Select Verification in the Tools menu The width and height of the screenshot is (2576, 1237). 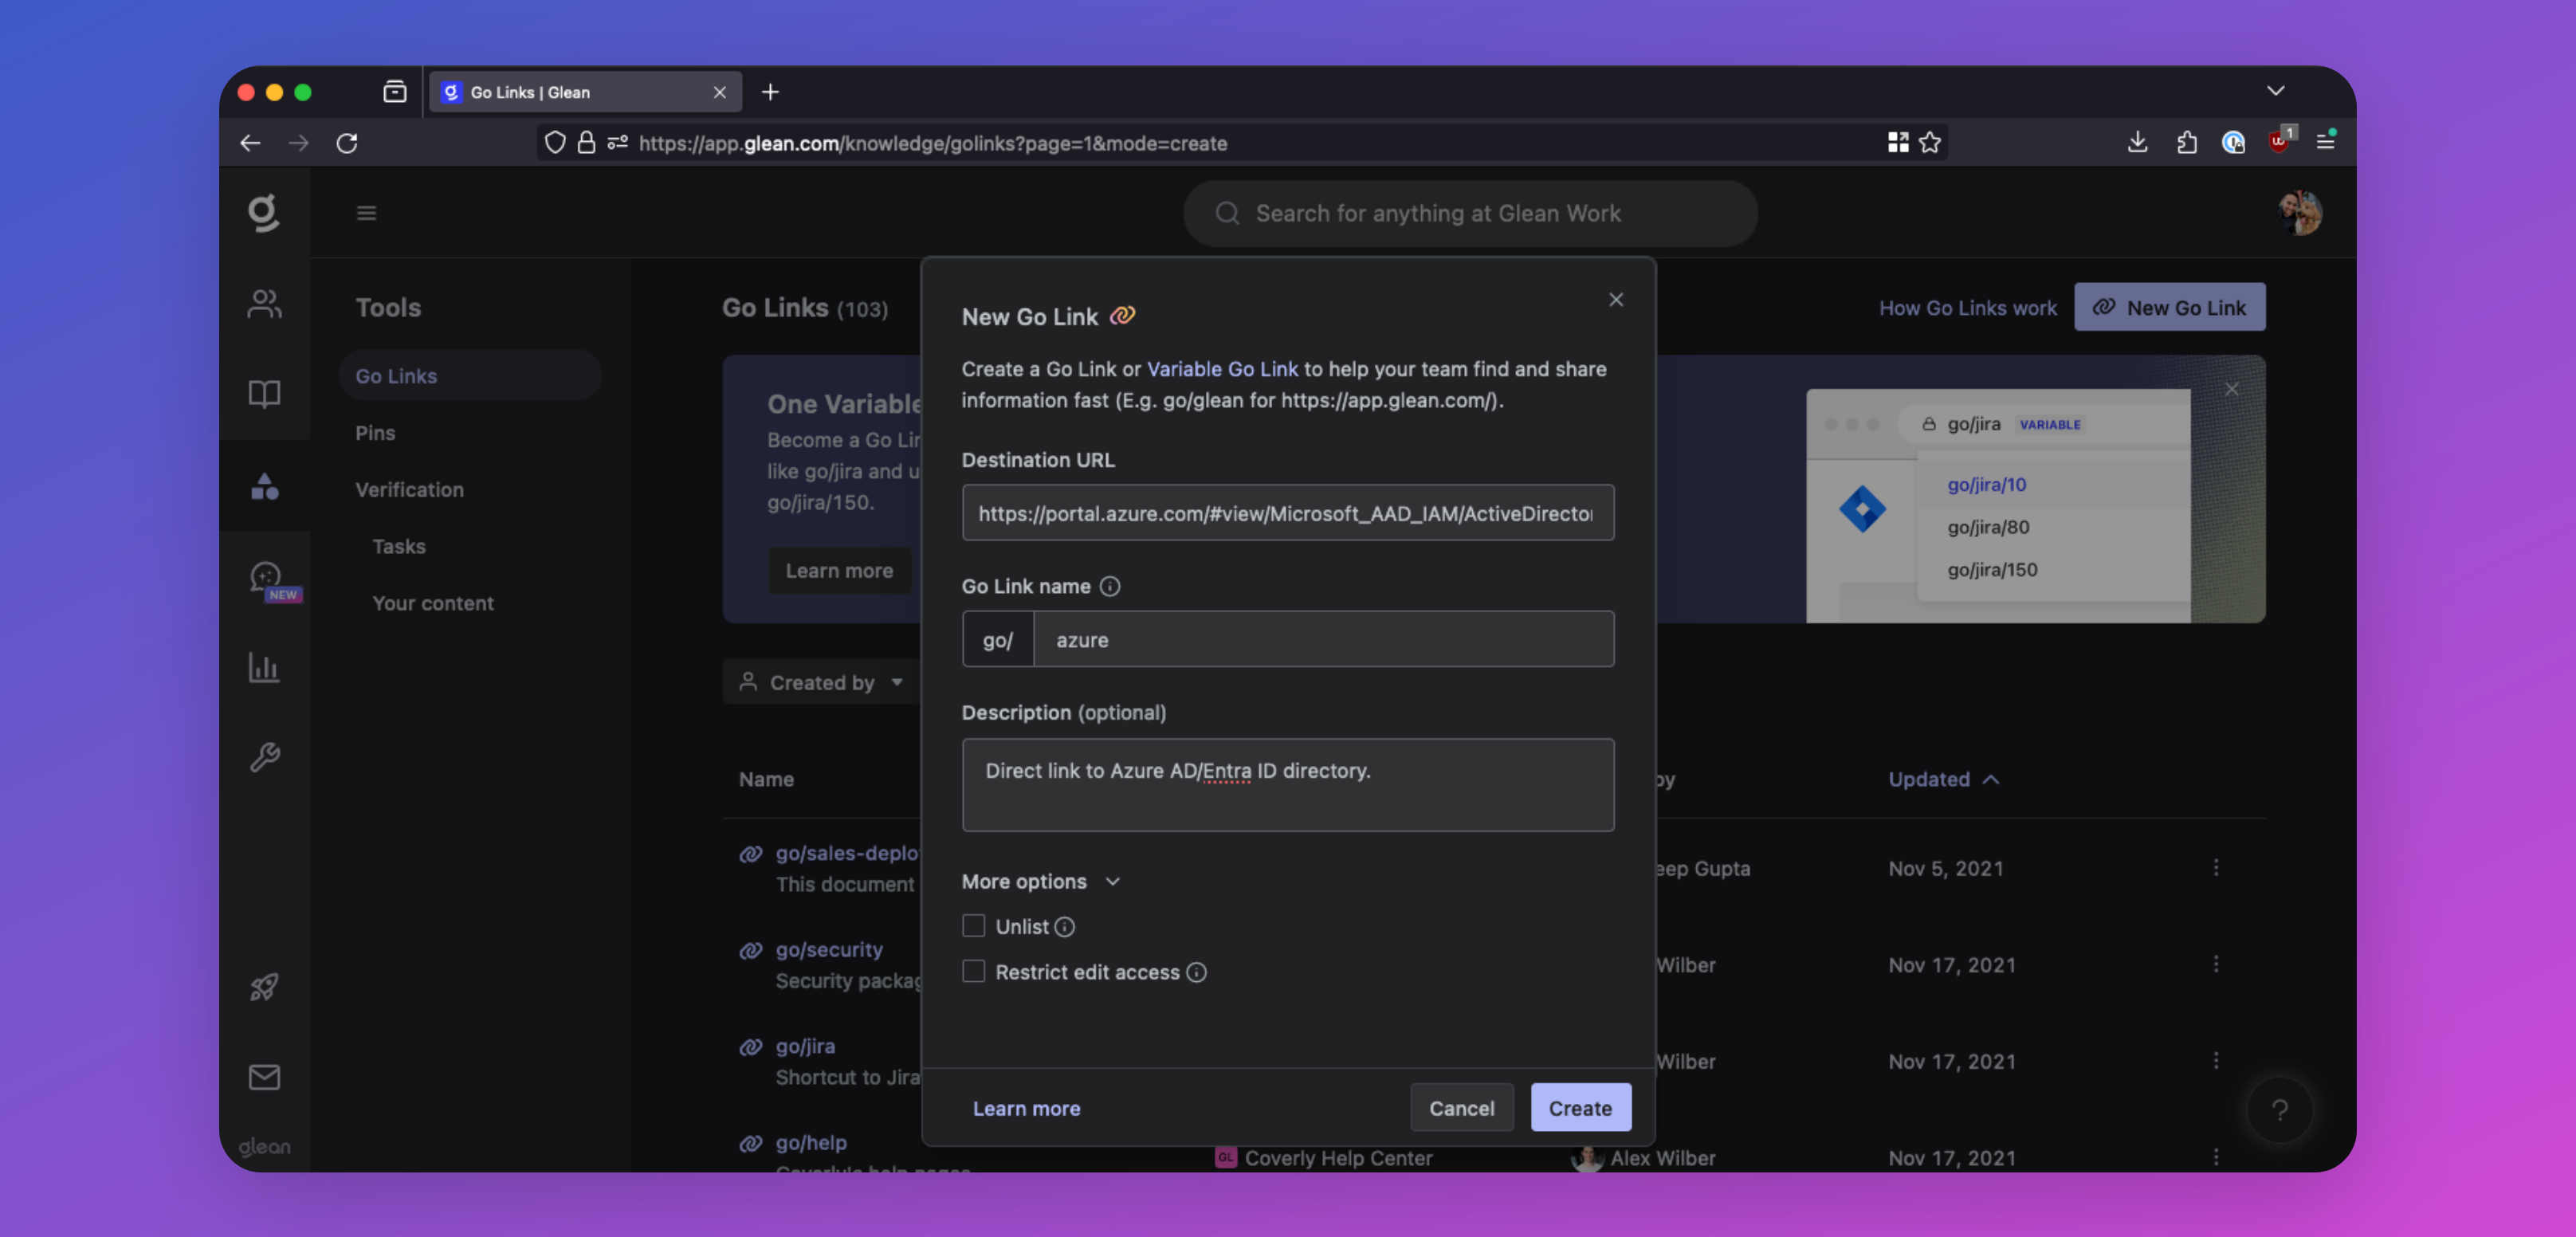pos(409,490)
